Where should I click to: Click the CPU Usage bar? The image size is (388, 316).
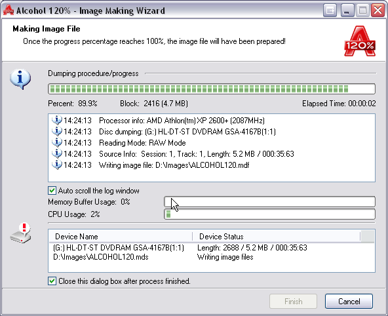click(x=270, y=214)
